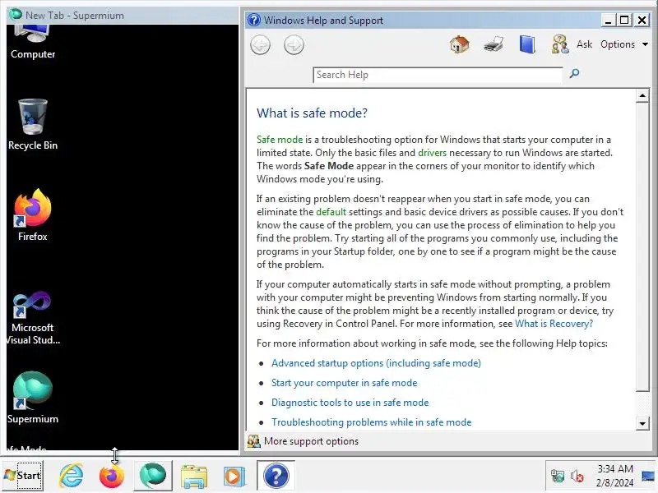
Task: Select the Microsoft Visual Studio shortcut
Action: (x=33, y=317)
